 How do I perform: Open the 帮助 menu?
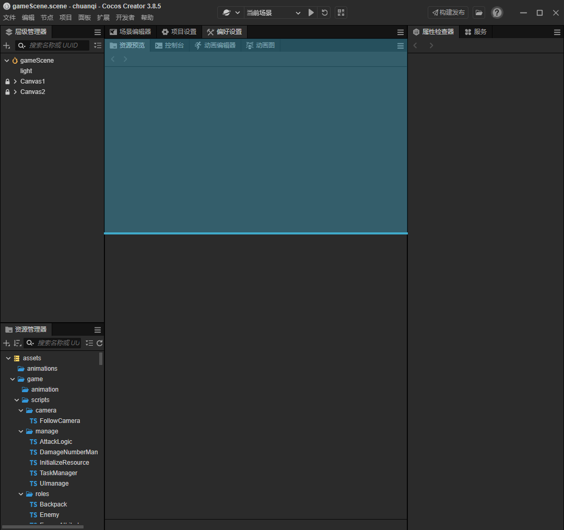[x=147, y=18]
